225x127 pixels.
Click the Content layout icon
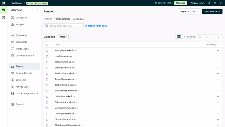(x=12, y=104)
